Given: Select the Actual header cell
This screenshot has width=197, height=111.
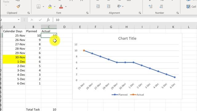Looking at the screenshot, I should point(49,31).
